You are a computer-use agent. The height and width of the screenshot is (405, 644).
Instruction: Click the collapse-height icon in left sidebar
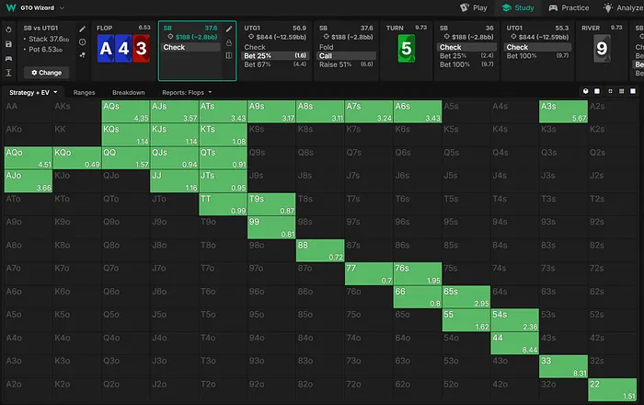[8, 73]
